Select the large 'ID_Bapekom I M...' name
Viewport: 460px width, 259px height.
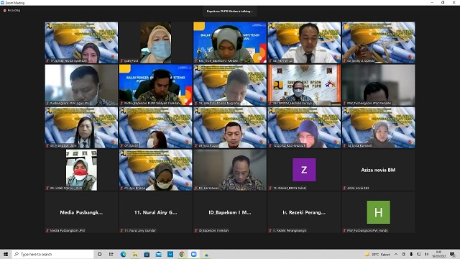coord(230,212)
